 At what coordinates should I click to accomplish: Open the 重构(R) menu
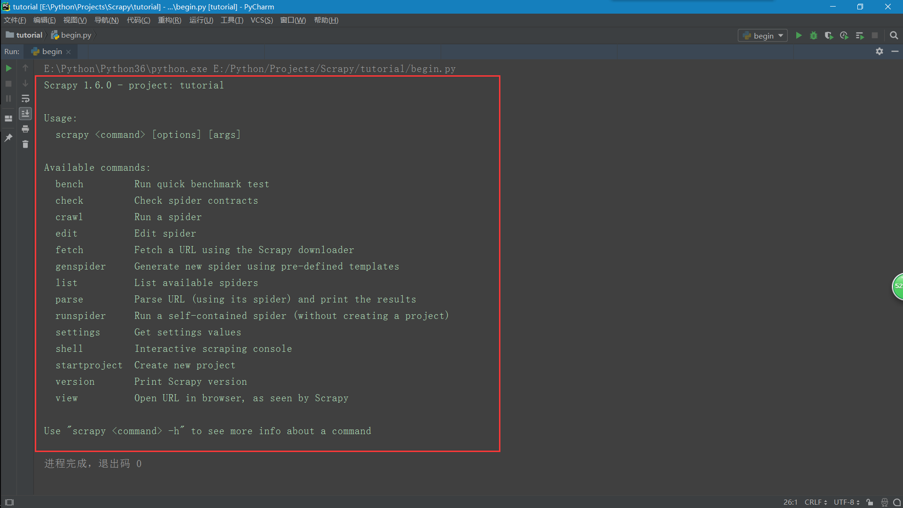coord(169,20)
